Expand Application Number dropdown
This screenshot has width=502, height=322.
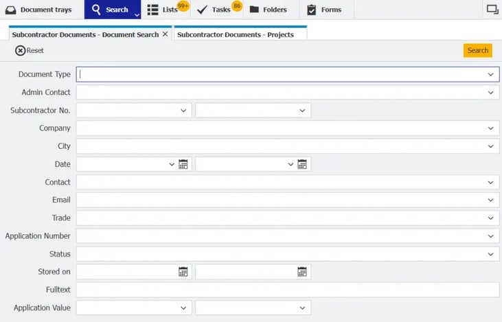coord(490,236)
